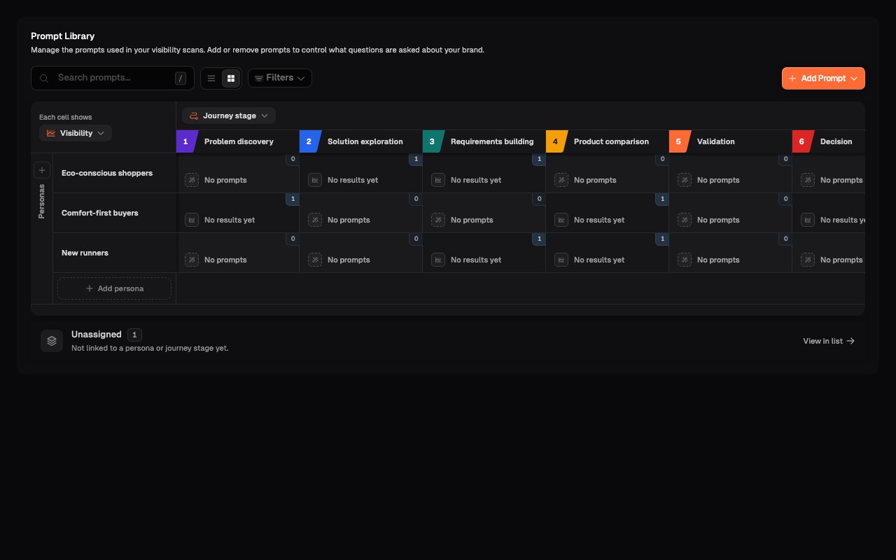The width and height of the screenshot is (896, 560).
Task: Click count badge in Comfort-first Problem discovery cell
Action: coord(293,199)
